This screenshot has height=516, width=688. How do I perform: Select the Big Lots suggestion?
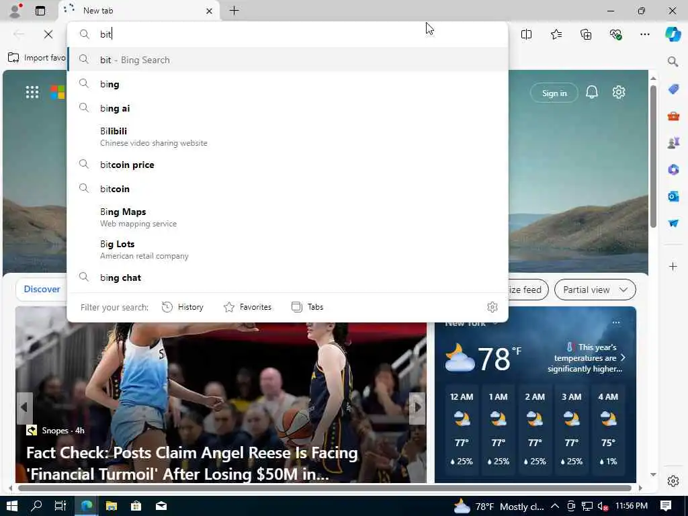288,249
